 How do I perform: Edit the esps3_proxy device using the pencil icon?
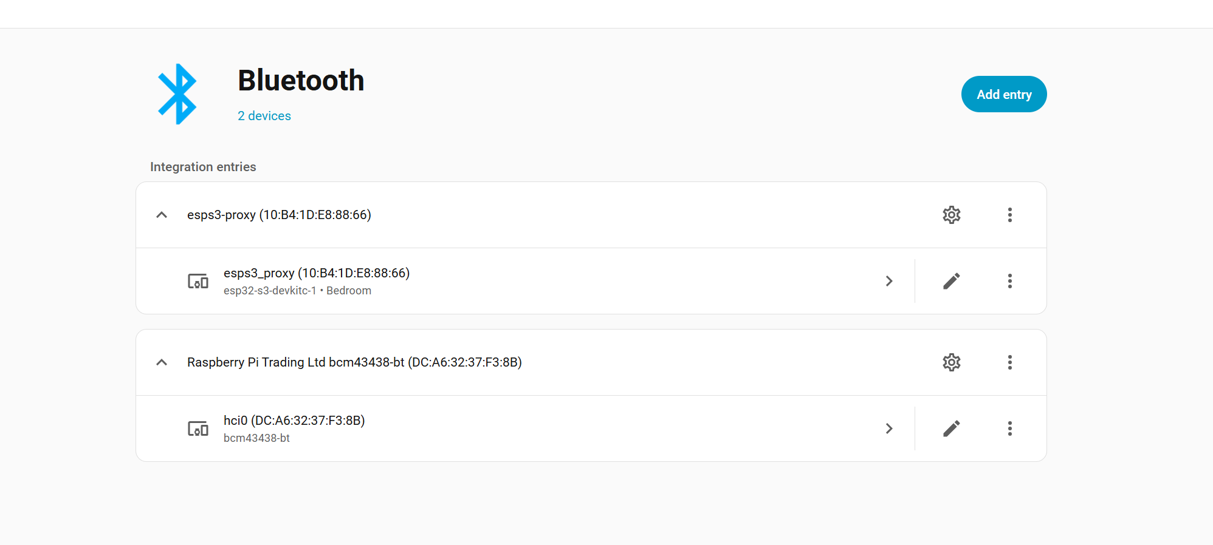(951, 280)
